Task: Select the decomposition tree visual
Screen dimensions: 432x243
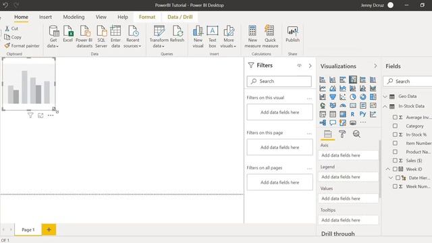Action: [323, 123]
